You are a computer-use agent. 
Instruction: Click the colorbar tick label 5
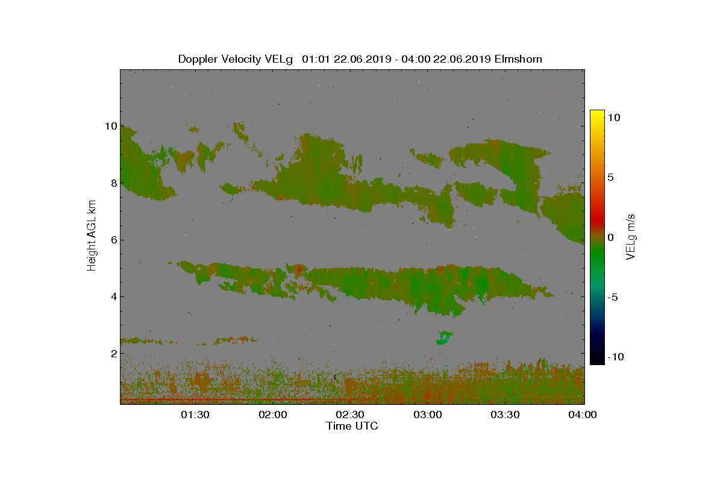[x=611, y=178]
